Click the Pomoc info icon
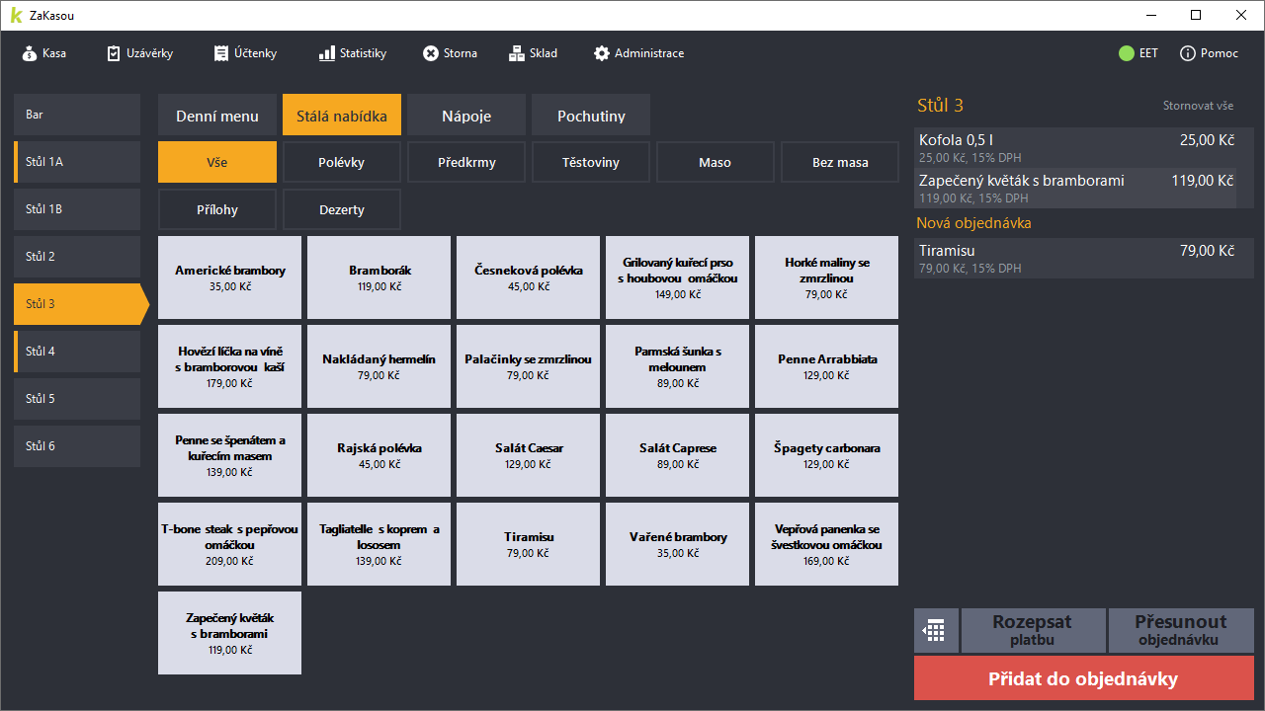The image size is (1265, 711). click(x=1188, y=53)
